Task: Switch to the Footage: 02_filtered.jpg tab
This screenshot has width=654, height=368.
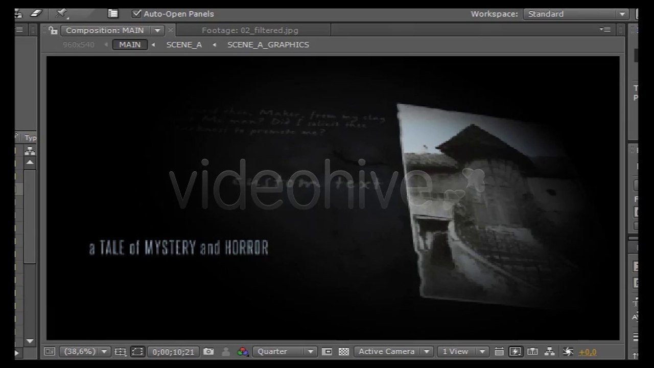Action: (x=250, y=30)
